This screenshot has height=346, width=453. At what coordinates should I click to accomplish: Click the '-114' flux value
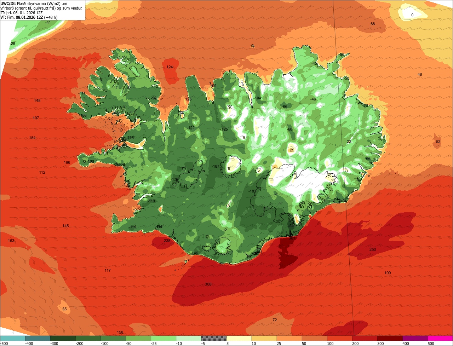(x=159, y=227)
